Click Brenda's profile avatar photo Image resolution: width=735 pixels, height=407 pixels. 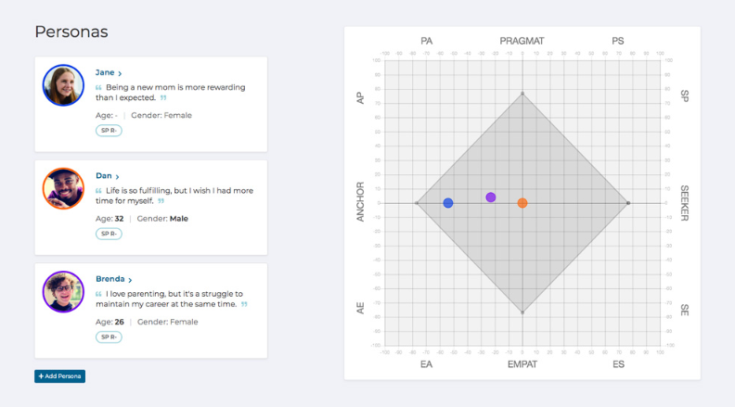pyautogui.click(x=63, y=291)
